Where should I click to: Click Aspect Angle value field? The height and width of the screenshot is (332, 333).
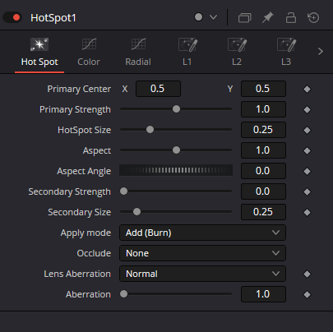(x=263, y=171)
